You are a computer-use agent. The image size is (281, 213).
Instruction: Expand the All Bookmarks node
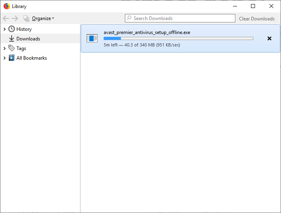point(5,58)
